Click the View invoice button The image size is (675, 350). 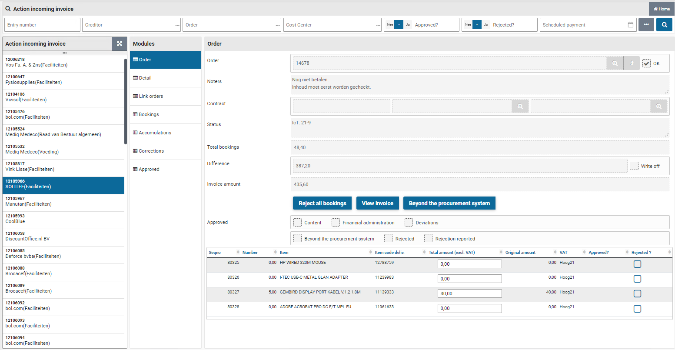coord(377,203)
